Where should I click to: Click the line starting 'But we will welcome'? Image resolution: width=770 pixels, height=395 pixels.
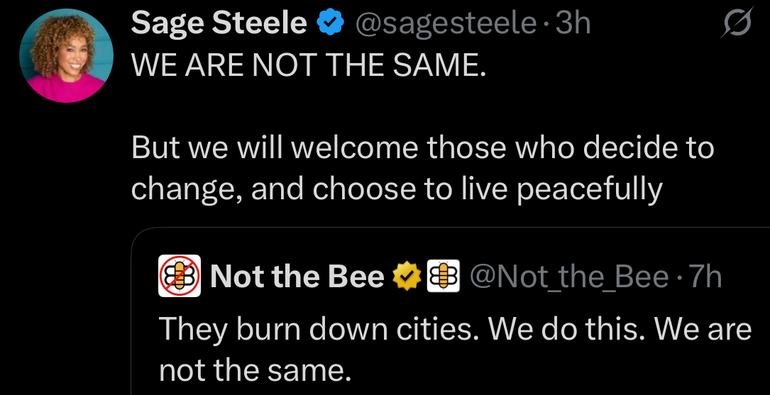click(422, 148)
